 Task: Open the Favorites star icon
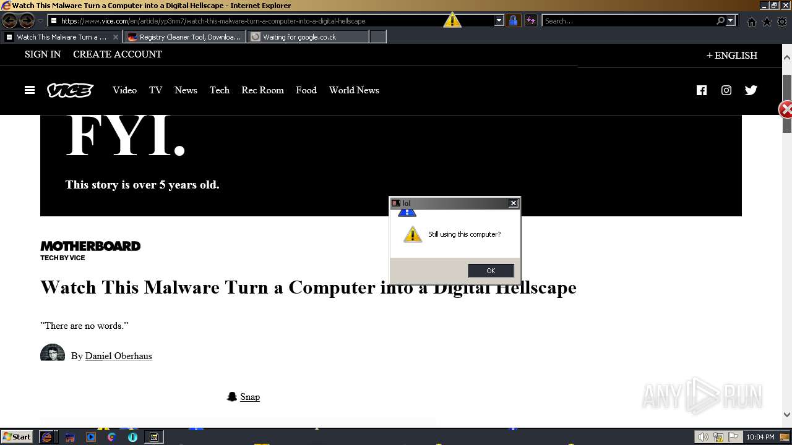[x=767, y=22]
